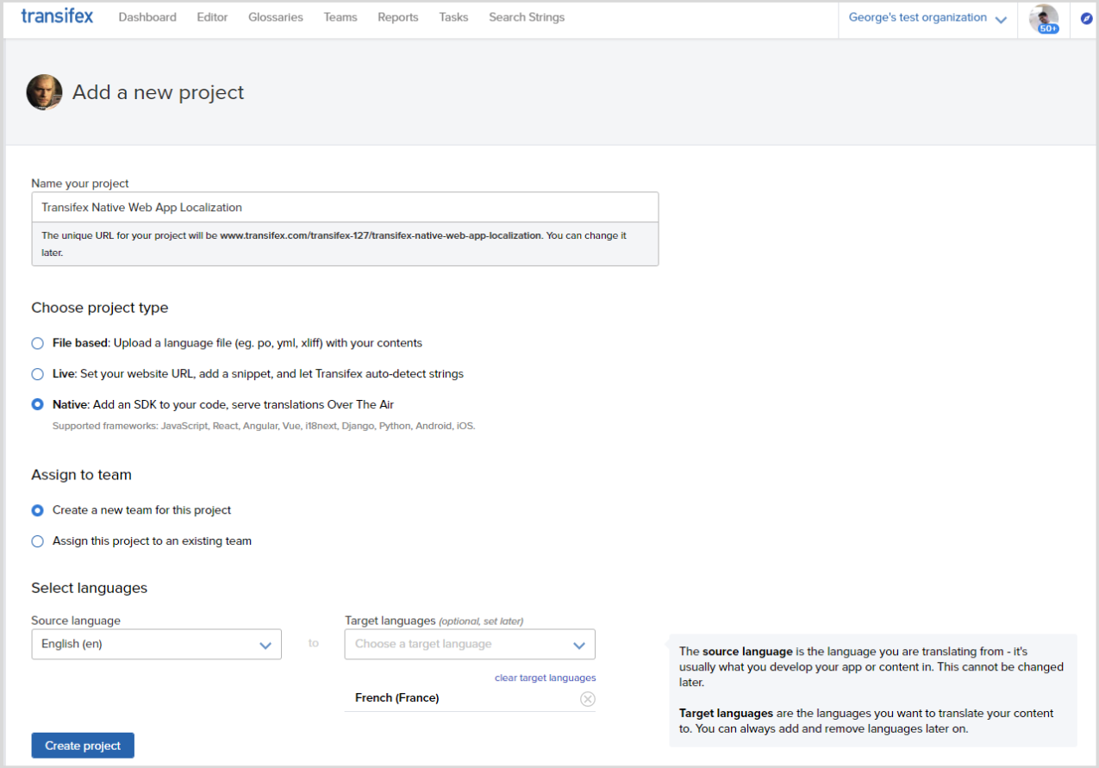Image resolution: width=1099 pixels, height=768 pixels.
Task: Click the Transifex logo
Action: (57, 17)
